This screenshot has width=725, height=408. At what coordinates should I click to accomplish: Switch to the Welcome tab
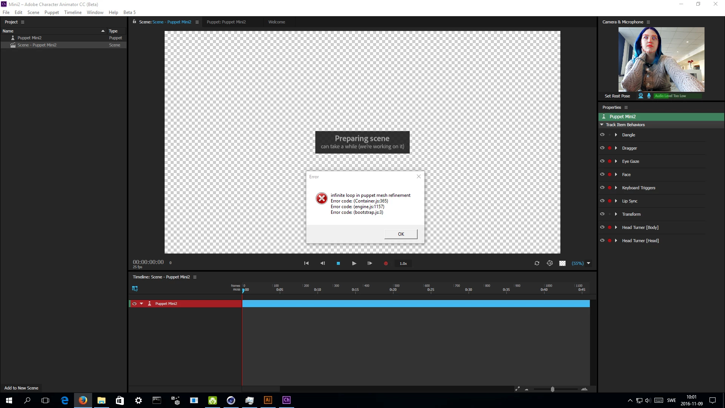(x=277, y=22)
